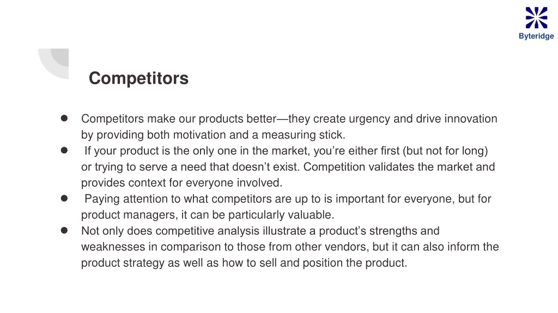Click the bullet dot before 'Paying attention'
558x313 pixels.
(x=64, y=198)
